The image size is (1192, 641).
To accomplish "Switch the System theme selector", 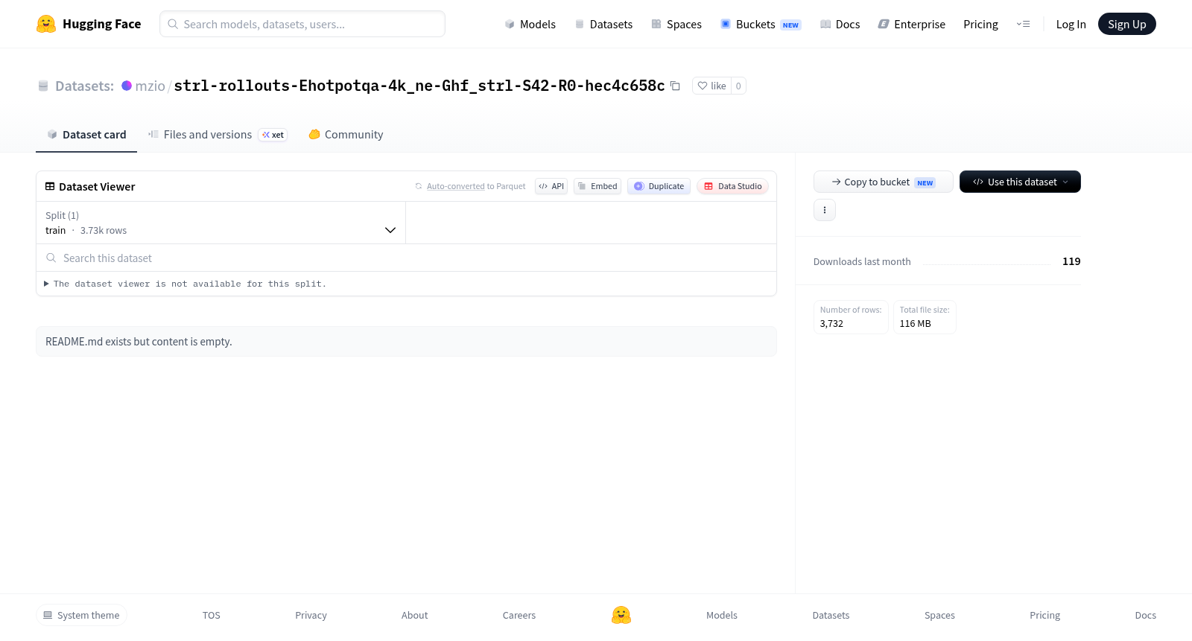I will coord(81,615).
